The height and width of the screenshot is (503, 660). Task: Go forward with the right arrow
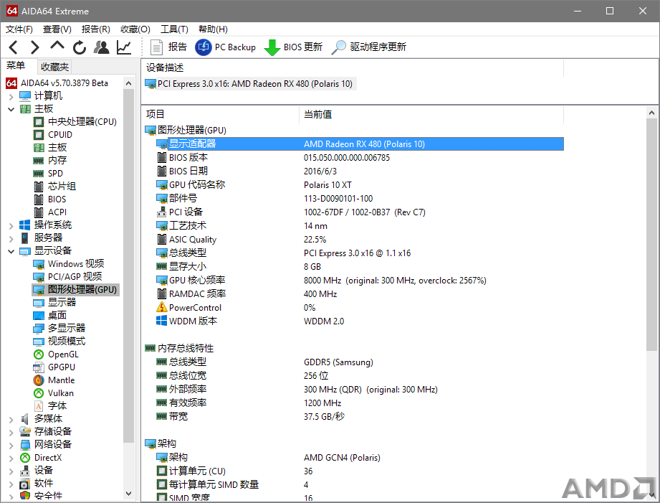coord(35,47)
